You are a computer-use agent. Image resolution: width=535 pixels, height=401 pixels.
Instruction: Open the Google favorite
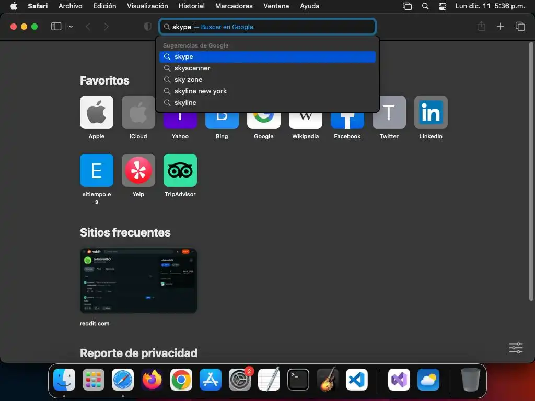[x=264, y=121]
